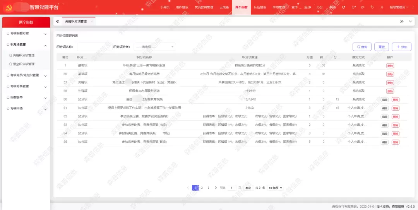The image size is (418, 210).
Task: Open the 10条/页 page size dropdown
Action: (x=275, y=188)
